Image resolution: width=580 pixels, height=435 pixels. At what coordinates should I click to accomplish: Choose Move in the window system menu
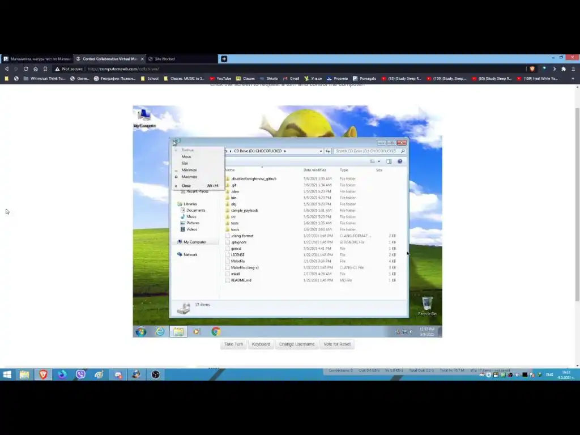[186, 156]
